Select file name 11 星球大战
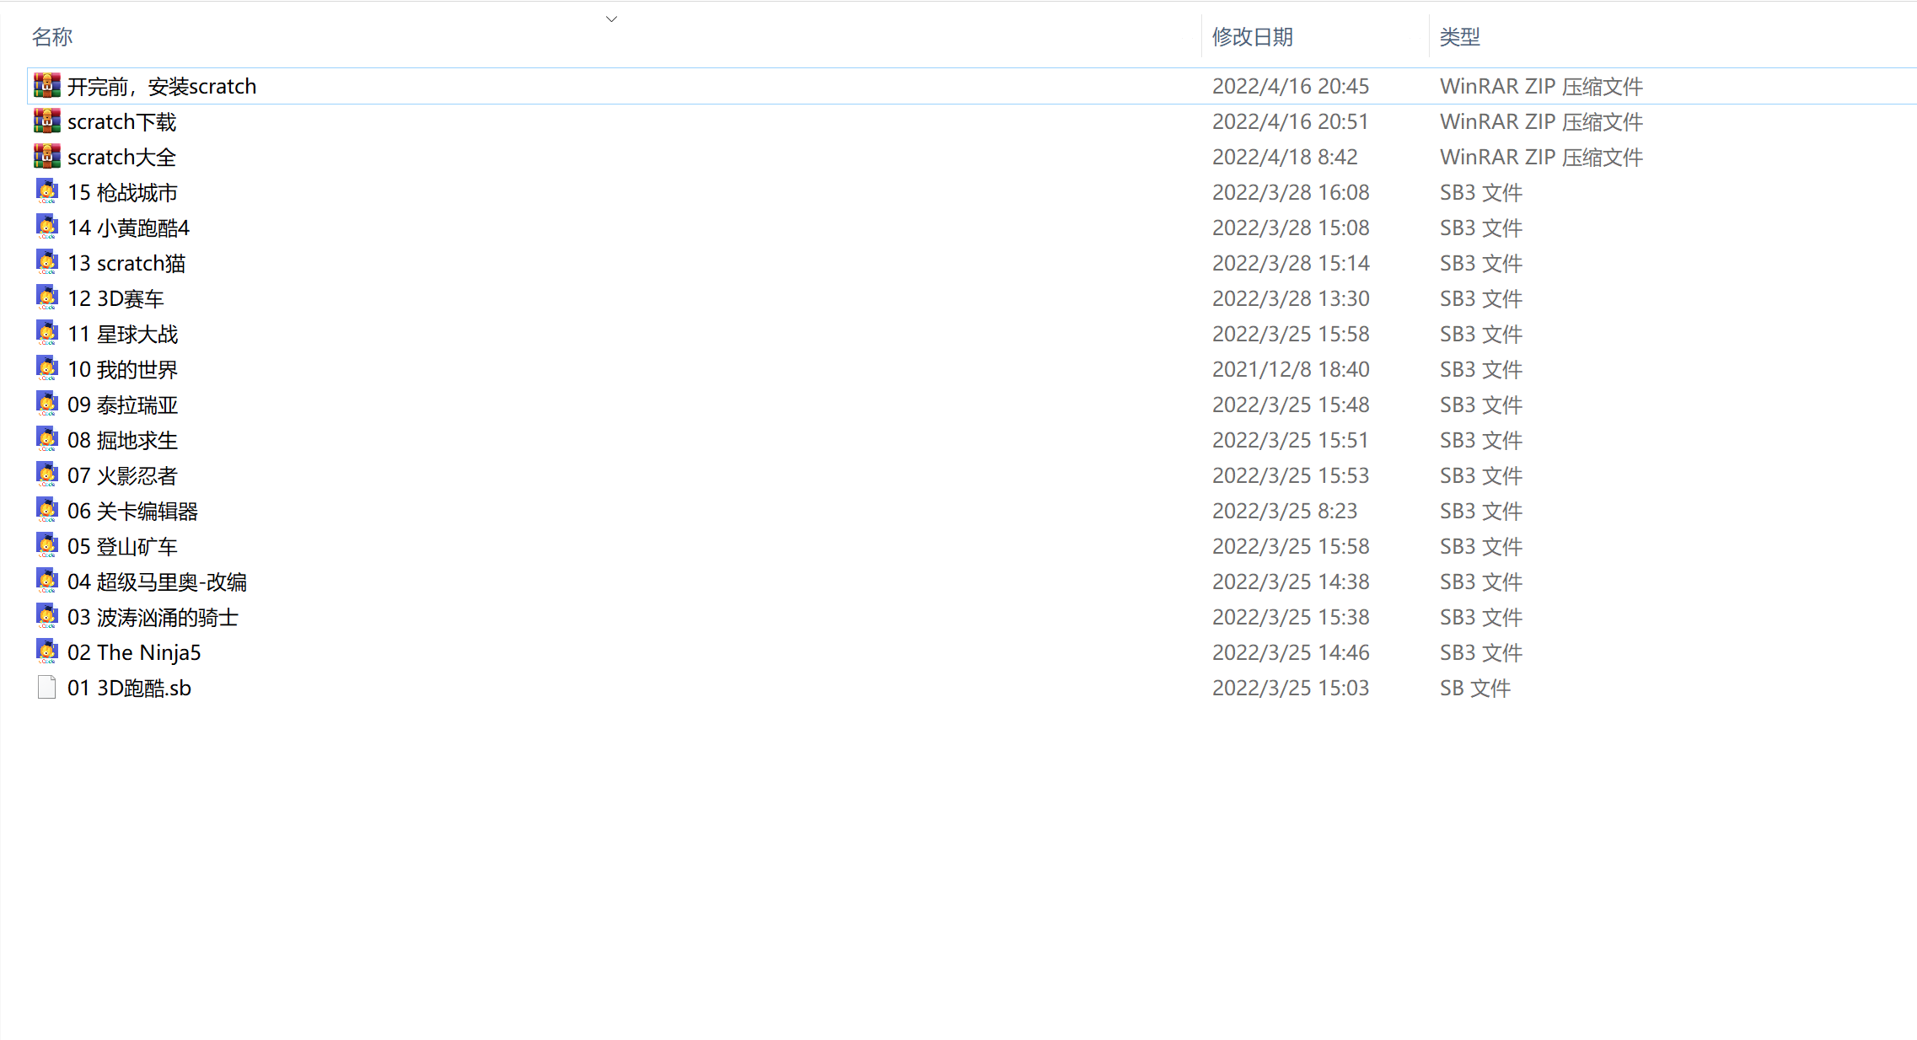Screen dimensions: 1917x1040 [123, 334]
